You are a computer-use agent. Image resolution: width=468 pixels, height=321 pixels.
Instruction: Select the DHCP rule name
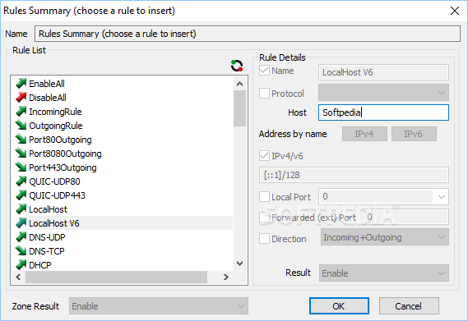(40, 265)
